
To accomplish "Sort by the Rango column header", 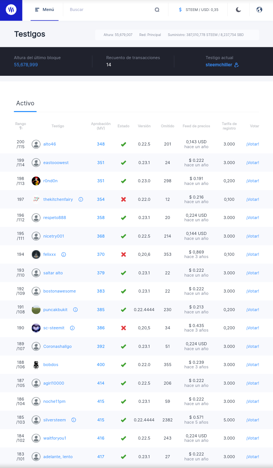I will 20,126.
